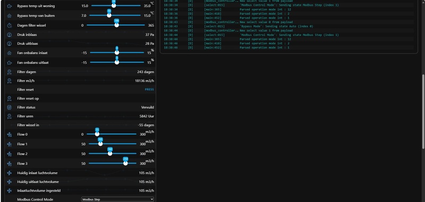Click icon next to Bypass temp uit woning
Viewport: 425px width, 202px height.
9,6
